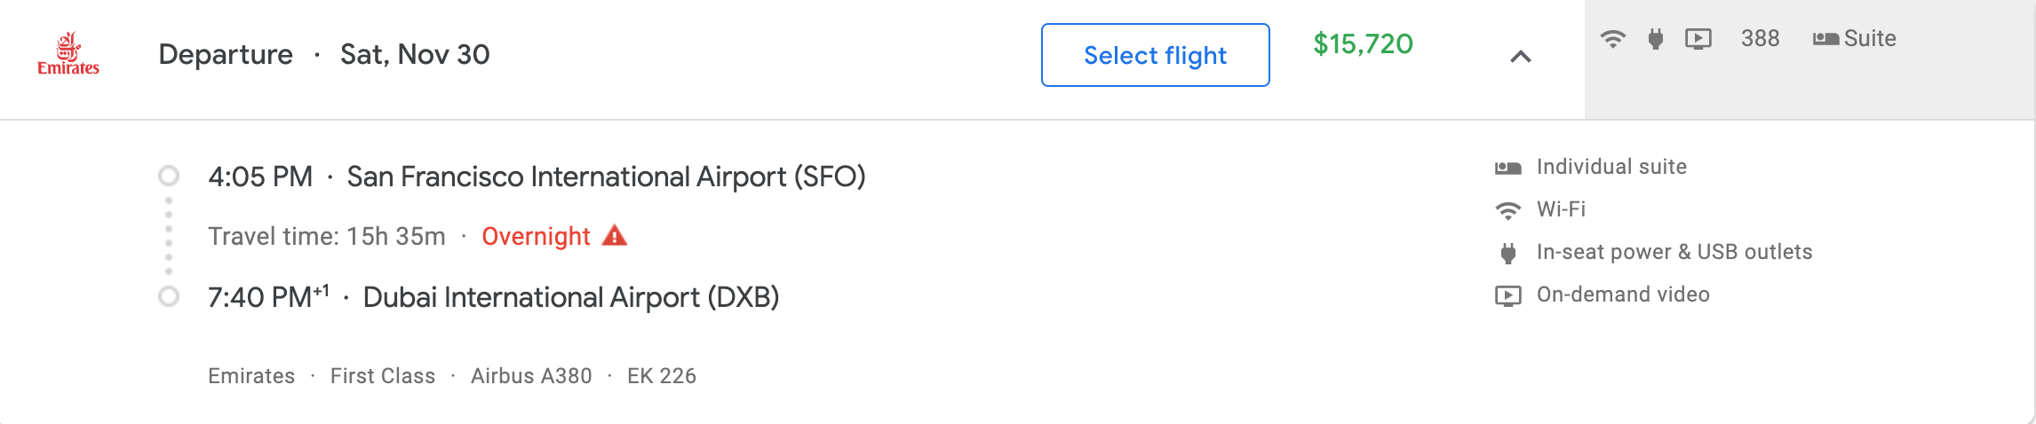Click the $15,720 price

click(x=1363, y=43)
